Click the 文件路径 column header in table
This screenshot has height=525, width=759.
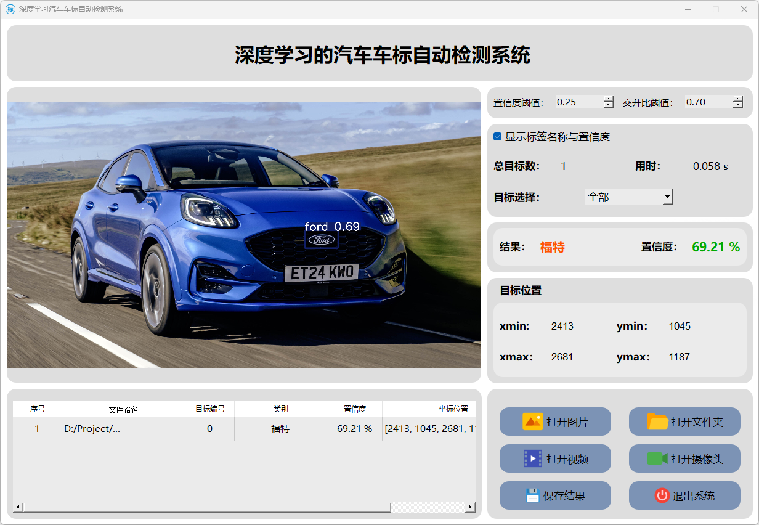point(123,409)
